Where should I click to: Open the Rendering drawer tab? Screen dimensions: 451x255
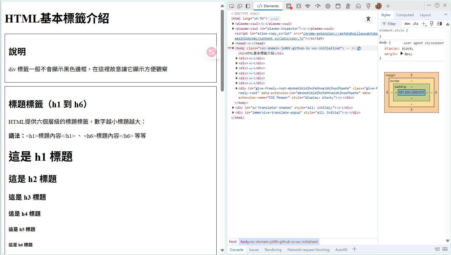click(x=273, y=250)
